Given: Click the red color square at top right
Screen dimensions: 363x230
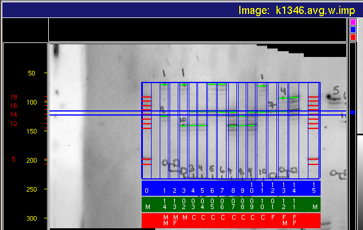Looking at the screenshot, I should click(x=353, y=37).
